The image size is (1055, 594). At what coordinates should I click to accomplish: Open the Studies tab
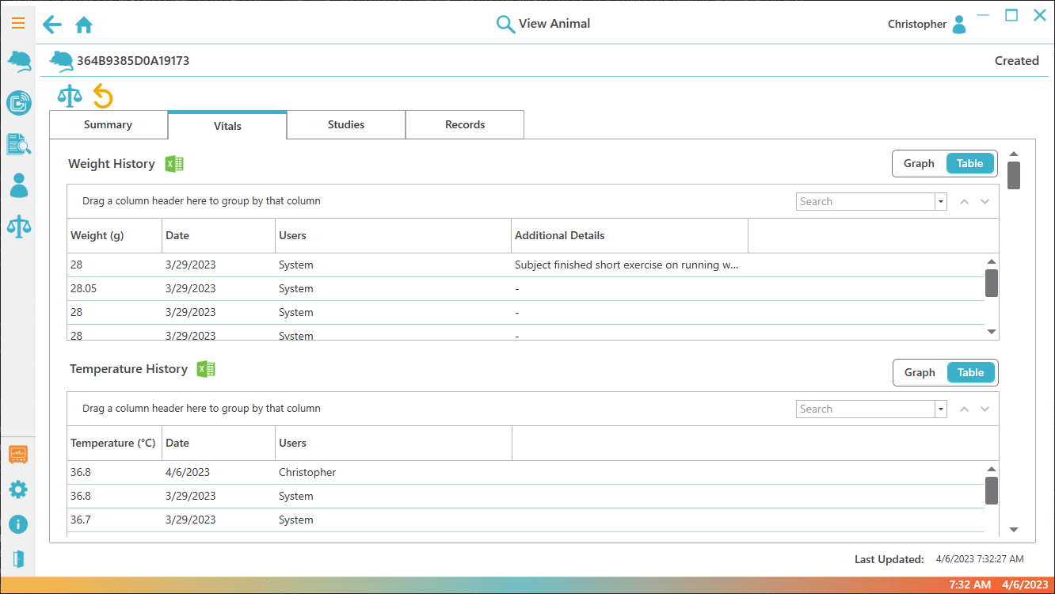pos(346,125)
